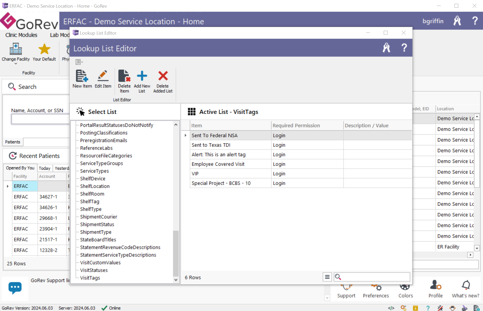Sort by Required Permission column header
Screen dimensions: 483x311
[307, 125]
